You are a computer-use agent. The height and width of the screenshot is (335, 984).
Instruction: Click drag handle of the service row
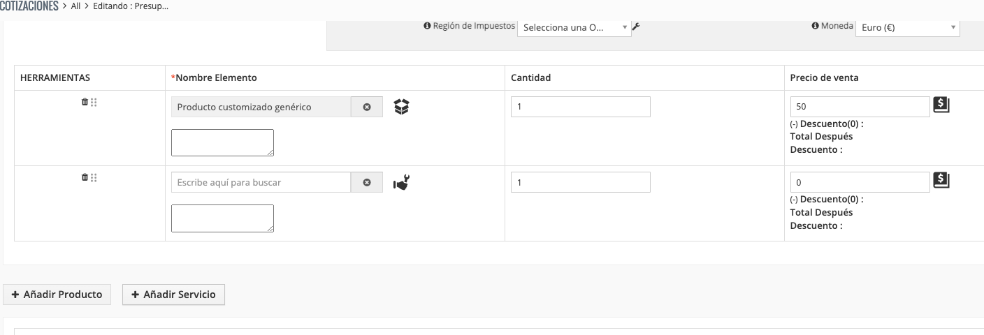coord(94,177)
